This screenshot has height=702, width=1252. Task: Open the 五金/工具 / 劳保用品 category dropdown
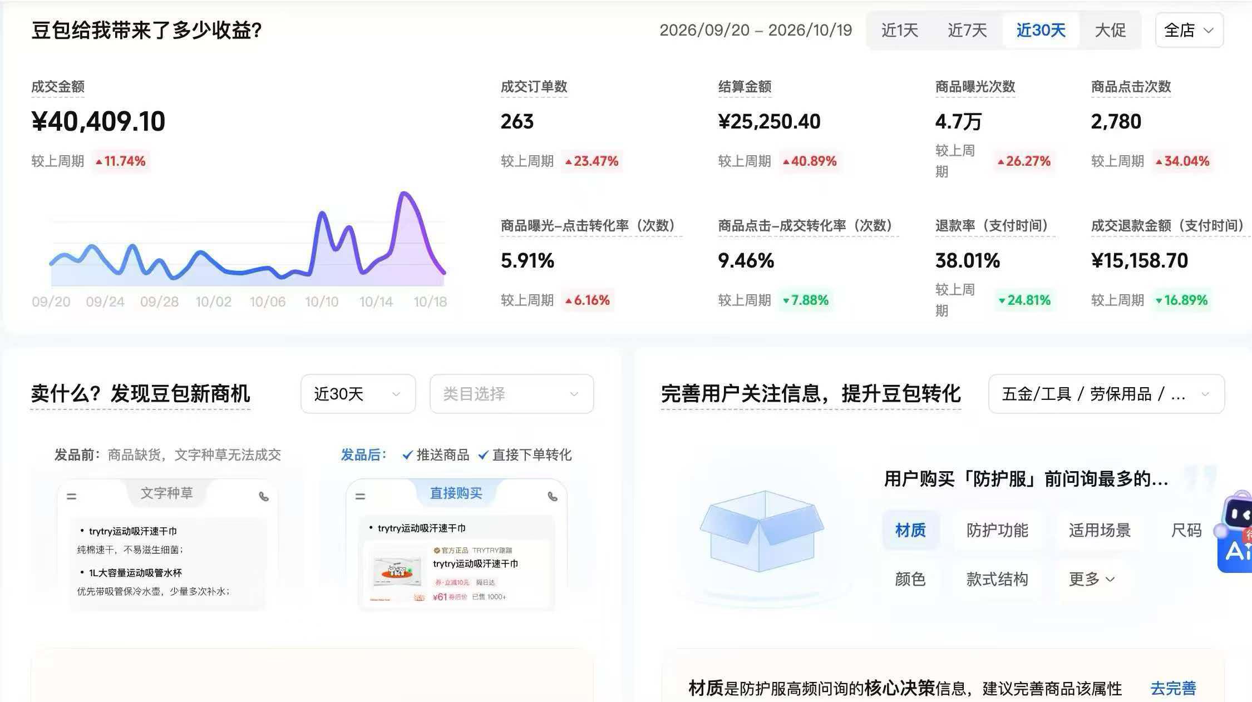coord(1106,394)
